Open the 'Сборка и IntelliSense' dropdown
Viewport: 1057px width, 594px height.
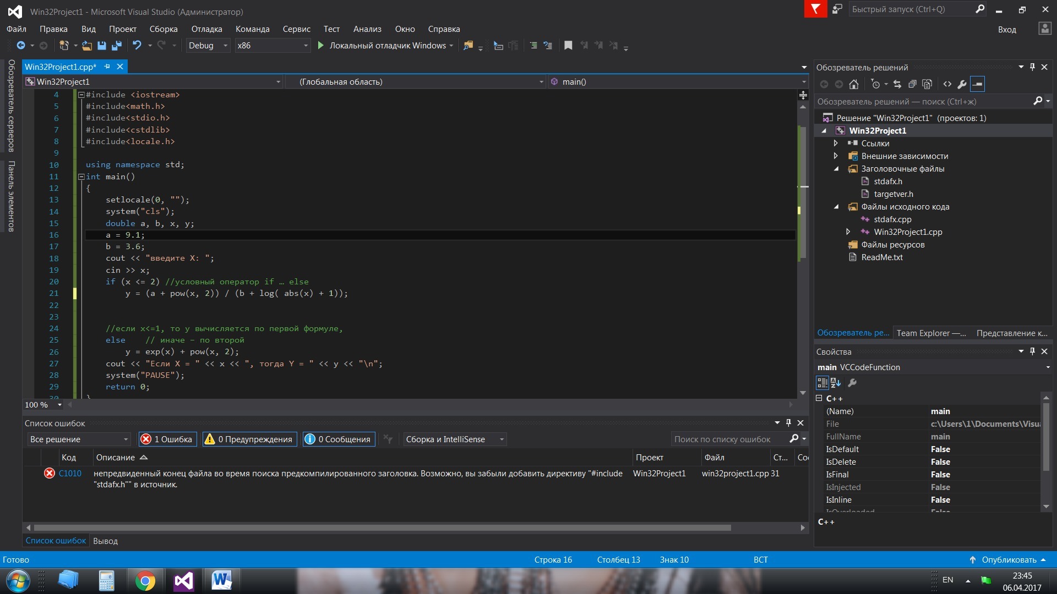[454, 439]
